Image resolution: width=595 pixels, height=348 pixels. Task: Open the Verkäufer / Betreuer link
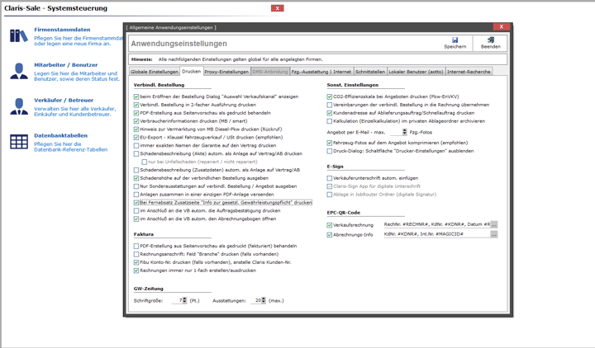64,100
